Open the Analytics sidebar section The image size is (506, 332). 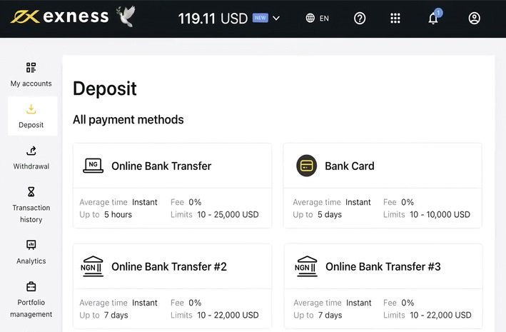coord(31,252)
